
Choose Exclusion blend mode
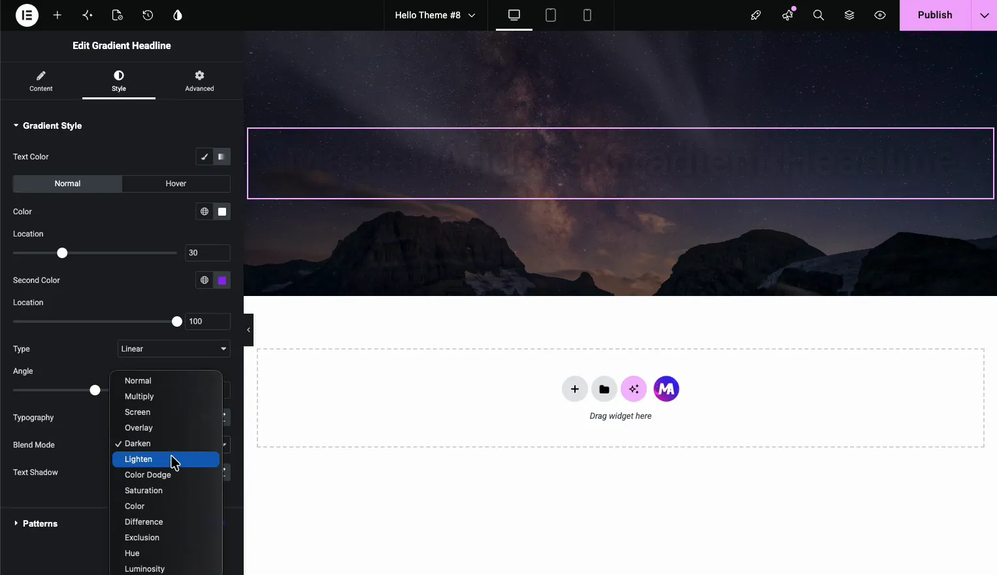[x=166, y=538]
